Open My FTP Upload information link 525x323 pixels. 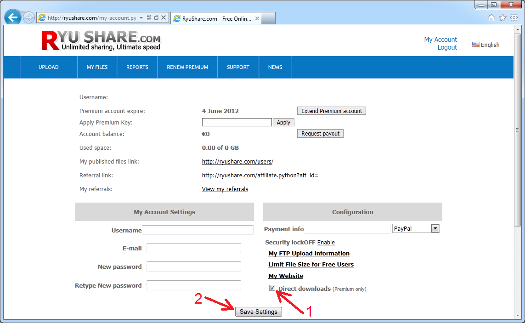click(309, 253)
